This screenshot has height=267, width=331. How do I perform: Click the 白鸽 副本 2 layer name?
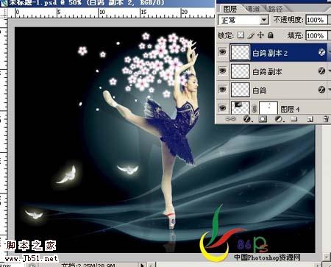(270, 53)
